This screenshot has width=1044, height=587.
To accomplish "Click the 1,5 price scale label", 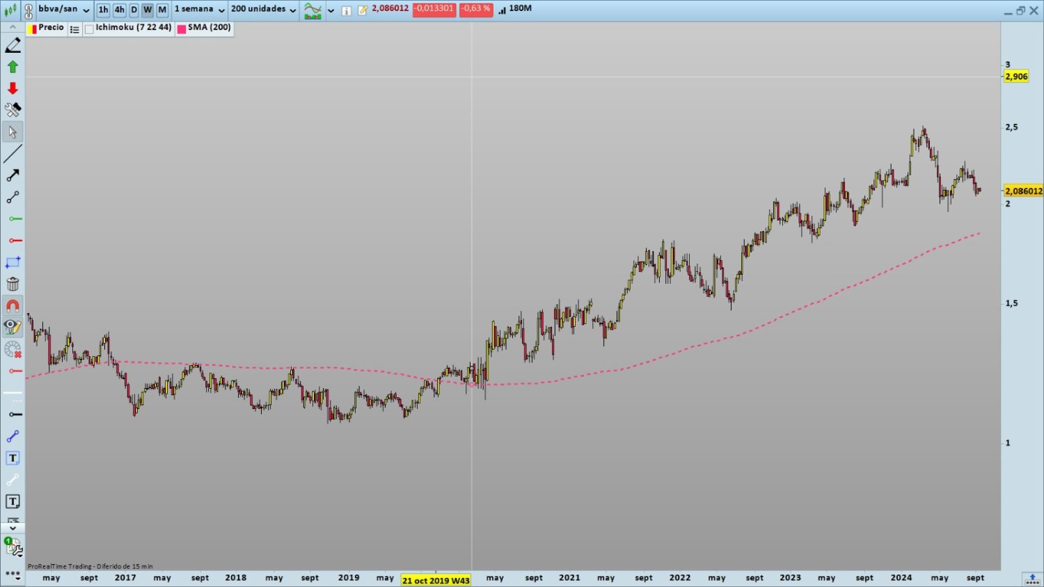I will [1011, 303].
